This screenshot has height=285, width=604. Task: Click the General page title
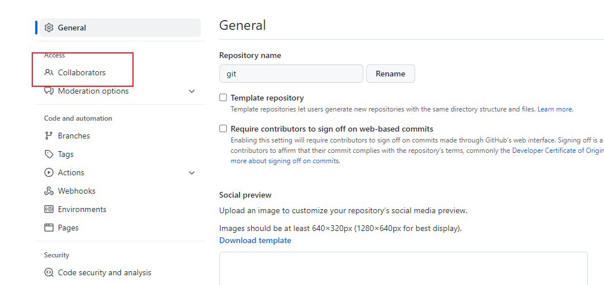coord(242,25)
